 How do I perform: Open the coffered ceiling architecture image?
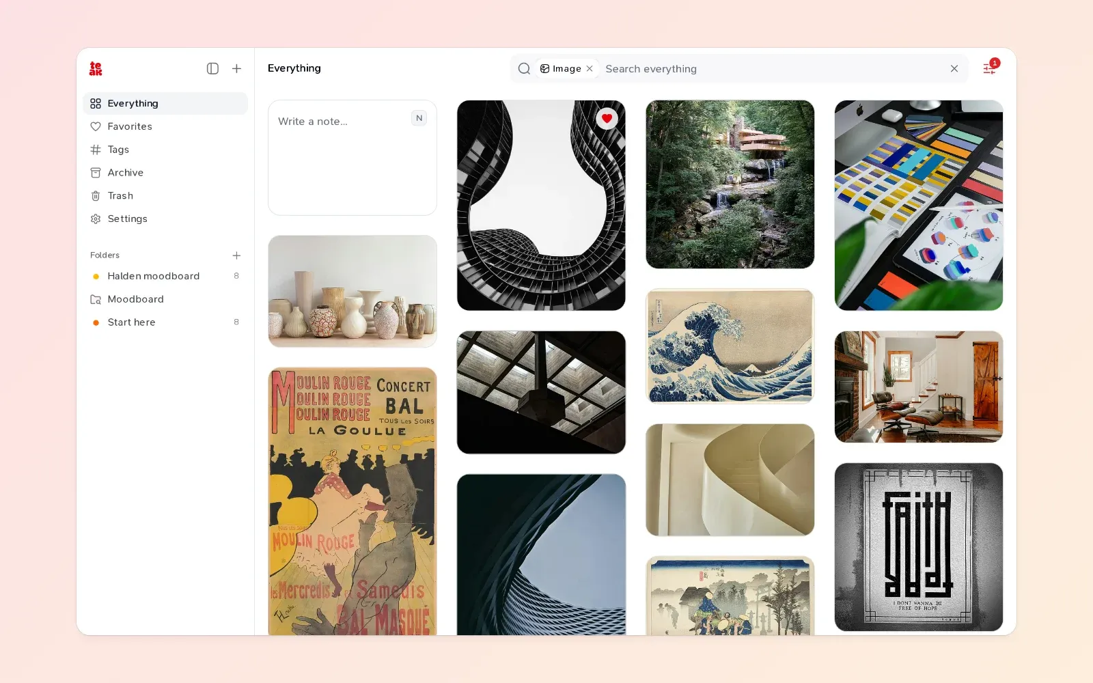(541, 393)
